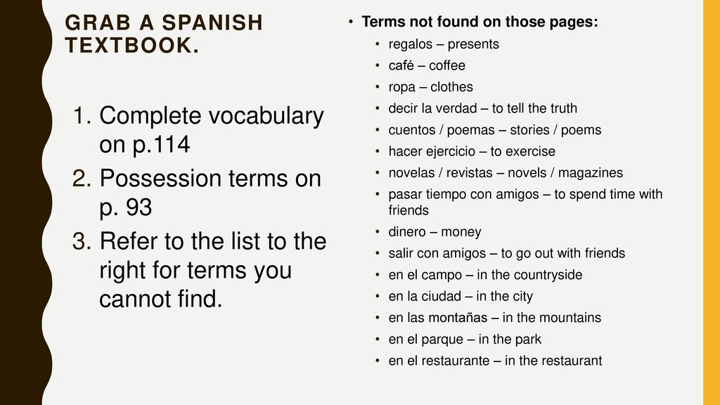Select the 'regalos – presents' bullet
Viewport: 720px width, 405px height.
[444, 44]
